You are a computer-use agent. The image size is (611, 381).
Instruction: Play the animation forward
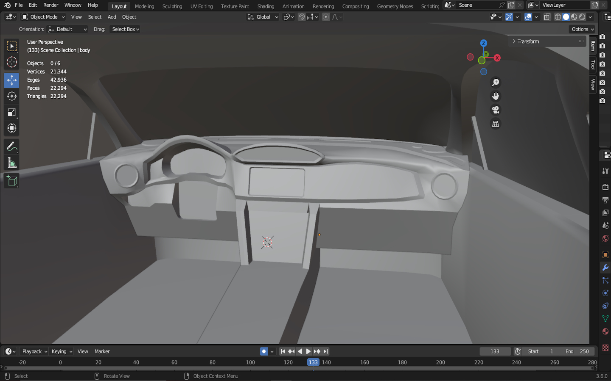coord(308,351)
